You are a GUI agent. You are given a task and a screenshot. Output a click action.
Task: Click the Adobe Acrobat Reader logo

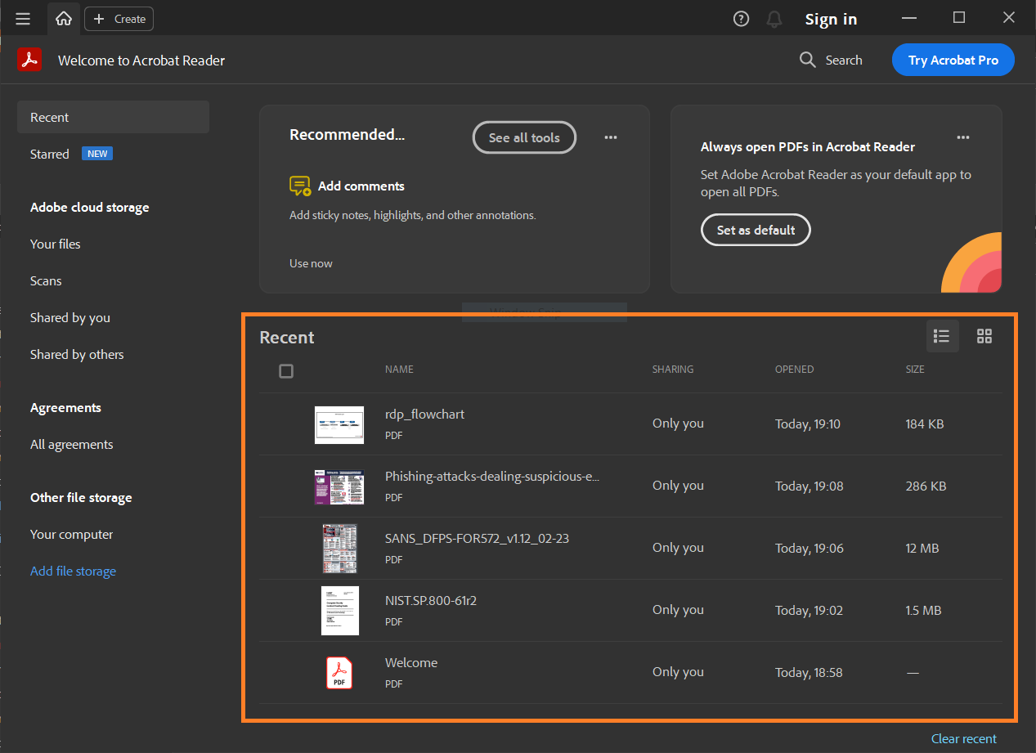tap(29, 59)
